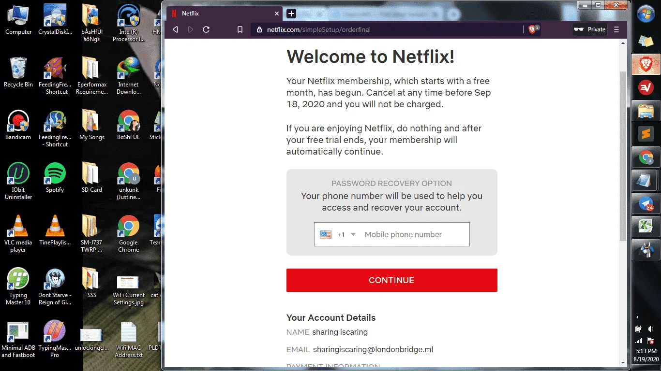Open the Windows Start orb
The height and width of the screenshot is (371, 661).
[x=646, y=14]
